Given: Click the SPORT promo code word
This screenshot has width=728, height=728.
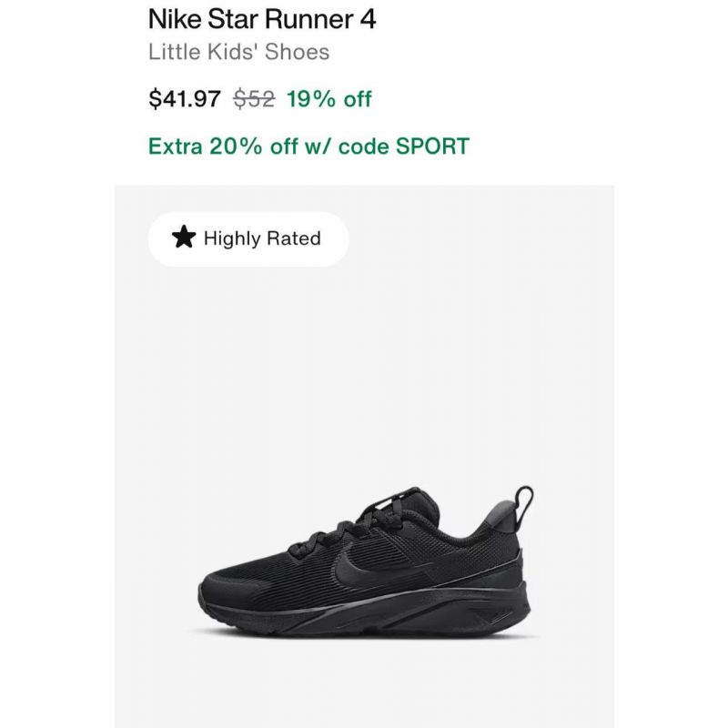Looking at the screenshot, I should pos(432,147).
